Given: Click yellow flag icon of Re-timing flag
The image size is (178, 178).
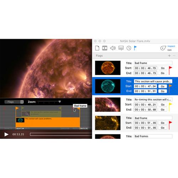Looking at the screenshot, I should [x=170, y=107].
